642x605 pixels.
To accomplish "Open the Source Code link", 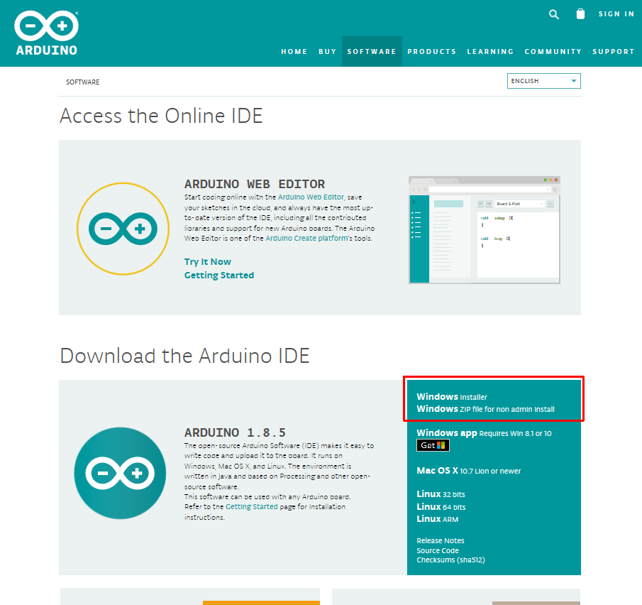I will [x=438, y=550].
